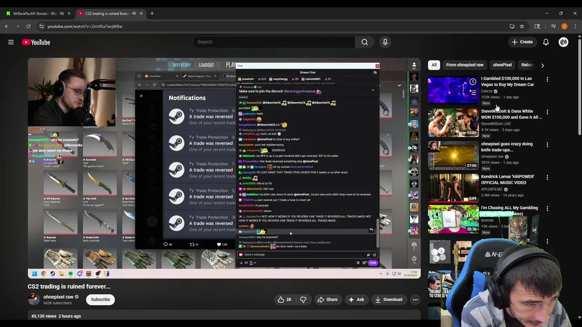This screenshot has width=582, height=327.
Task: Open SteveWillDoIt 13:02 video thumbnail
Action: click(x=453, y=123)
